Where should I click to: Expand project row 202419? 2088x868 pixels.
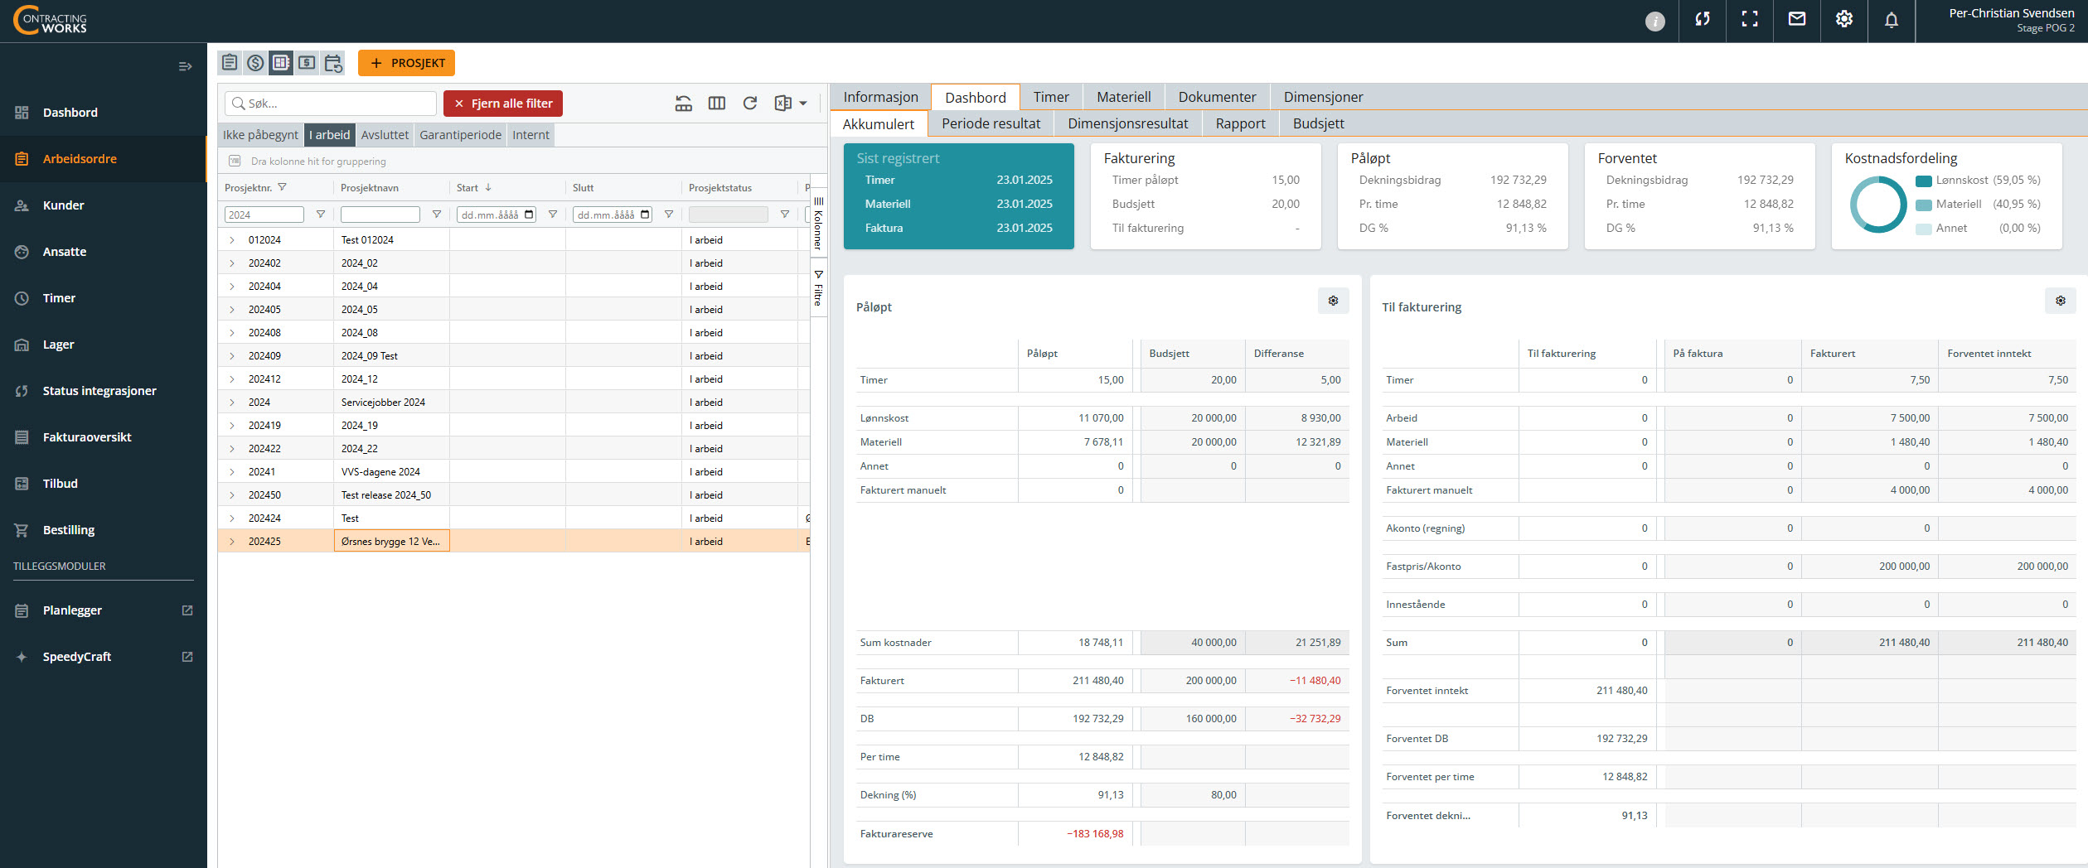(232, 426)
